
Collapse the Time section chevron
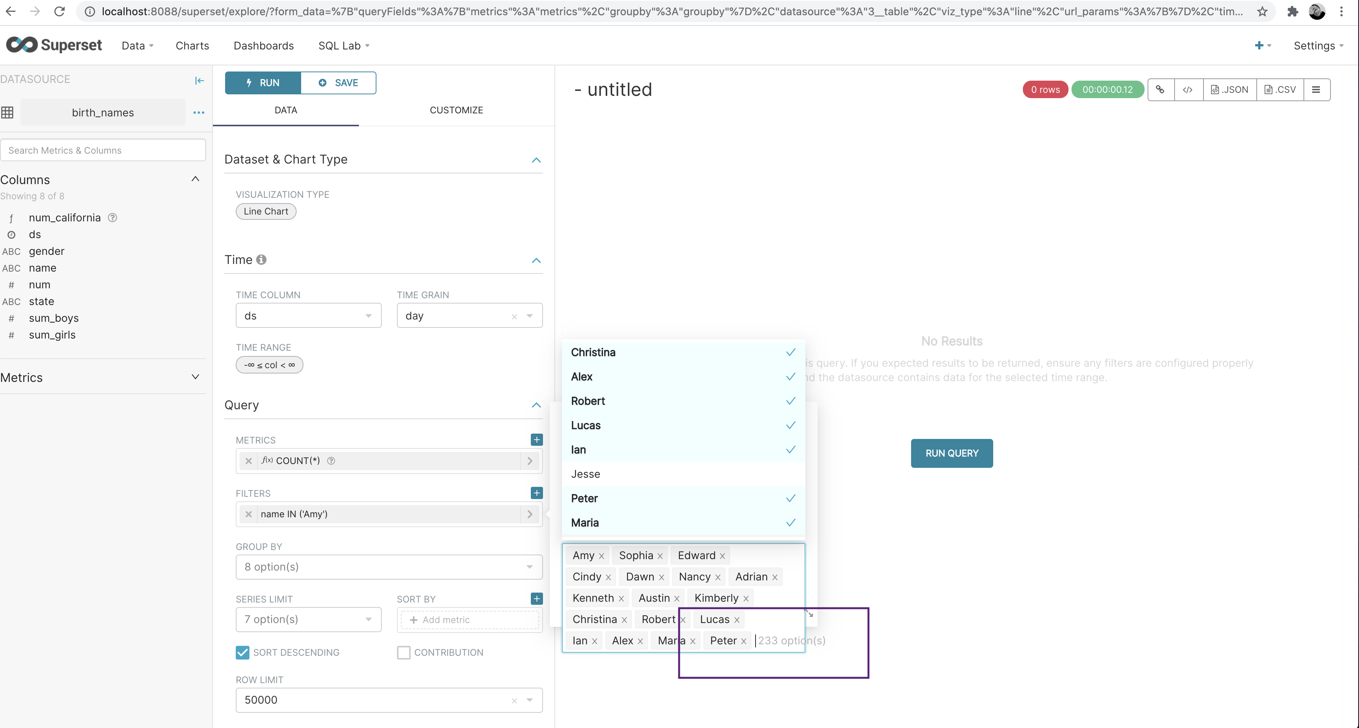536,261
